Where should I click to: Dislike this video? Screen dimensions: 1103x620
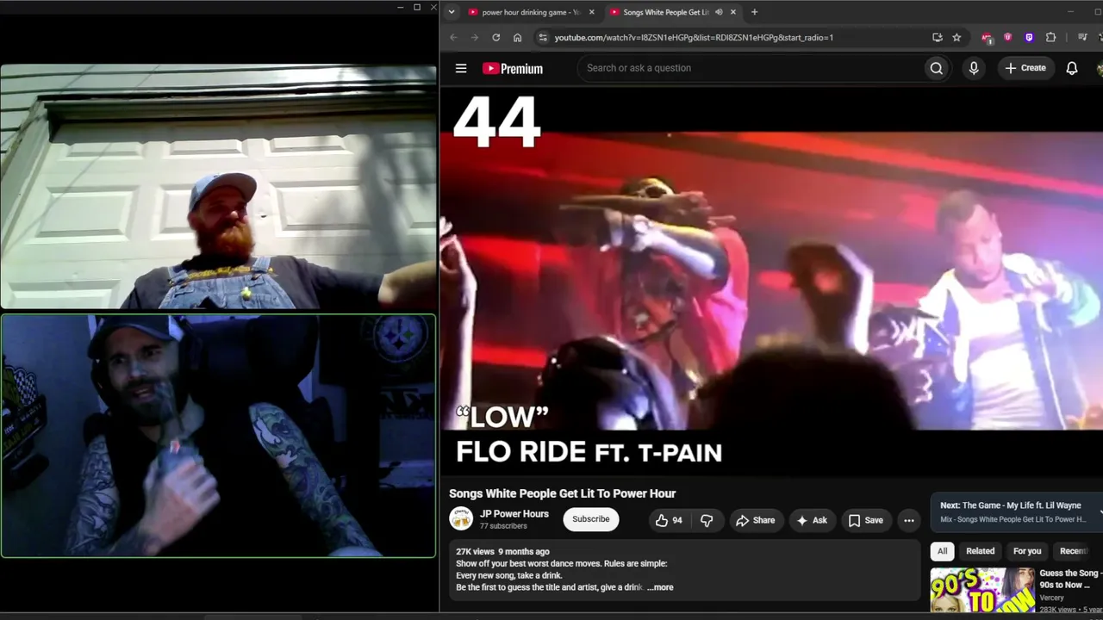707,520
